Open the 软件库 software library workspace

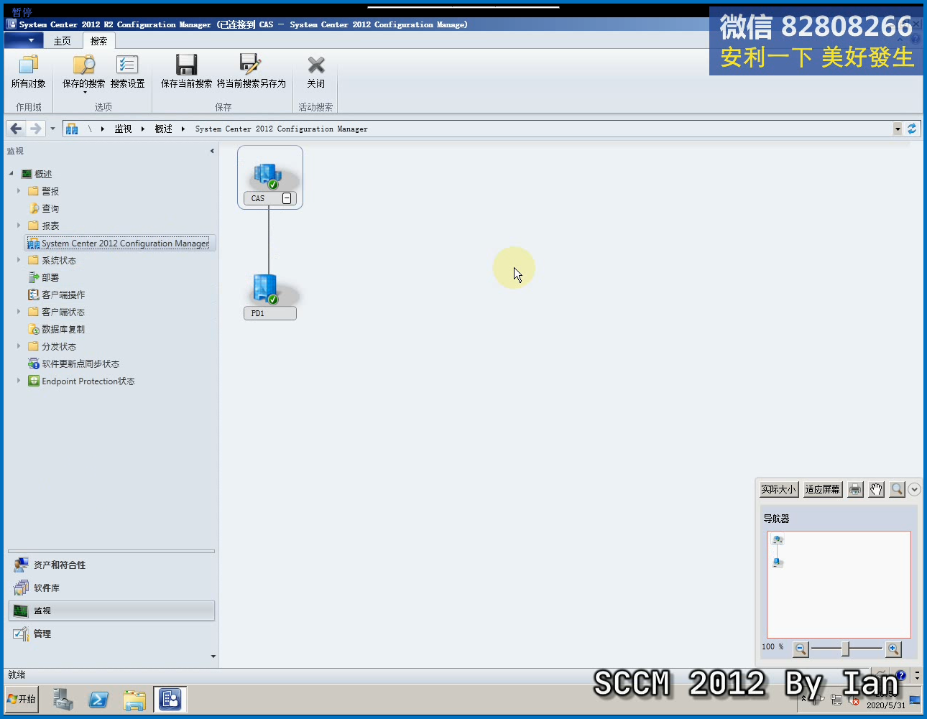point(111,588)
